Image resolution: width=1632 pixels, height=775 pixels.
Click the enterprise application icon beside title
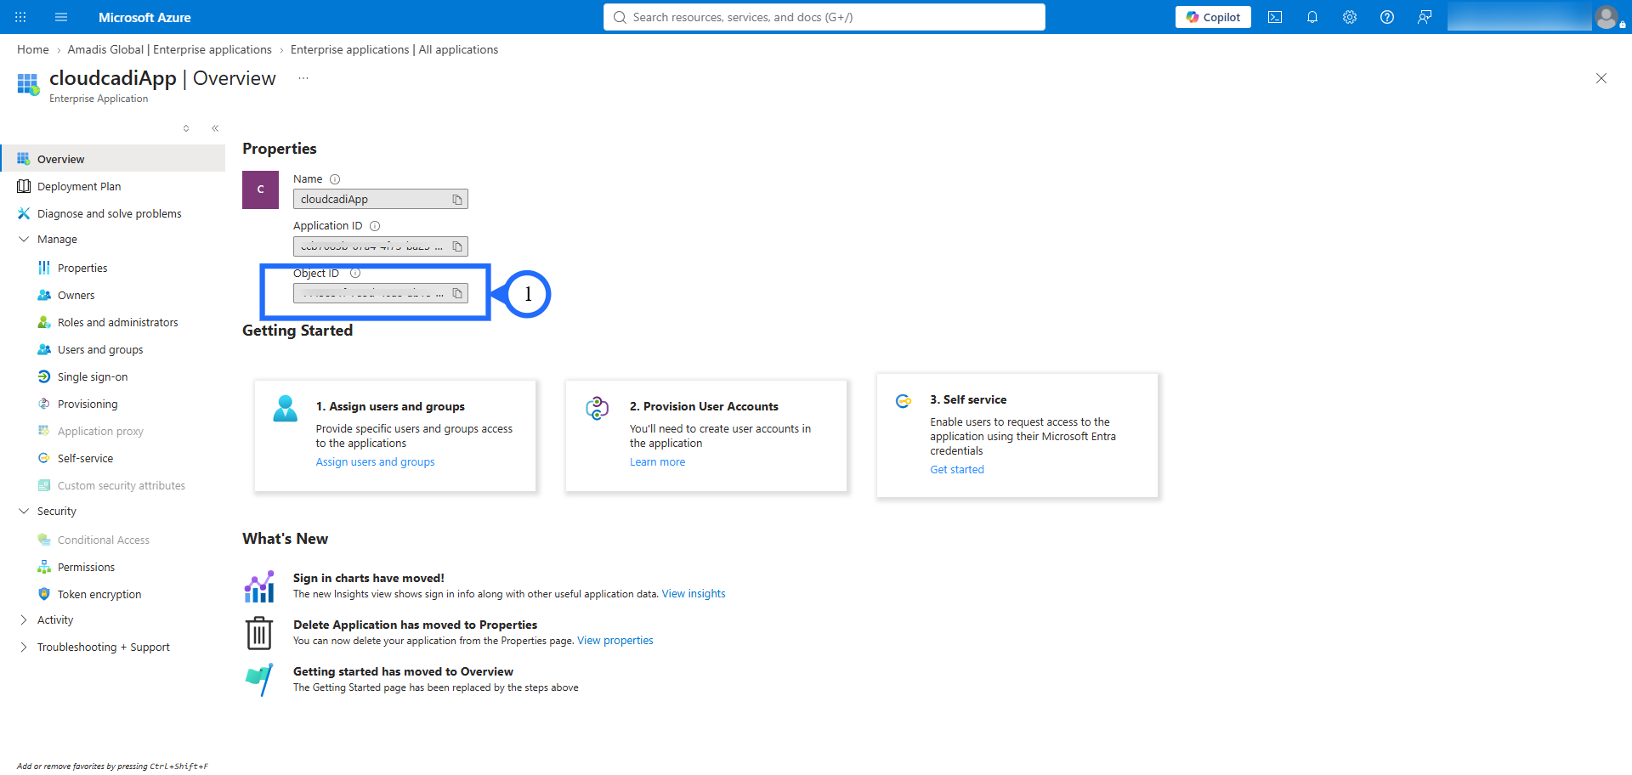[x=28, y=84]
